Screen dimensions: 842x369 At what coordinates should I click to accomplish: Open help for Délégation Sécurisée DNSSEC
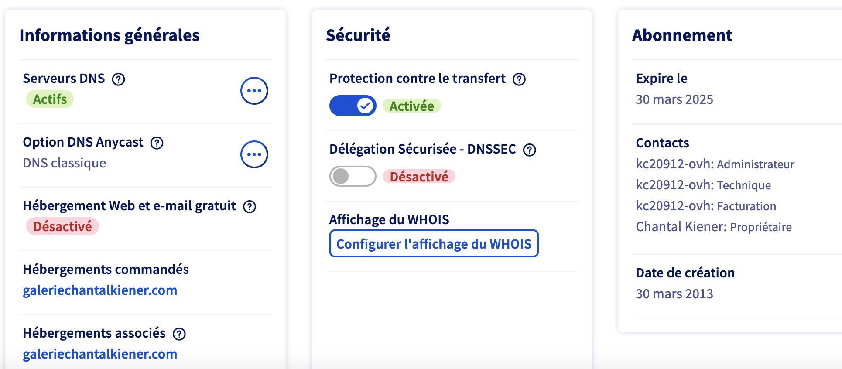[x=530, y=150]
